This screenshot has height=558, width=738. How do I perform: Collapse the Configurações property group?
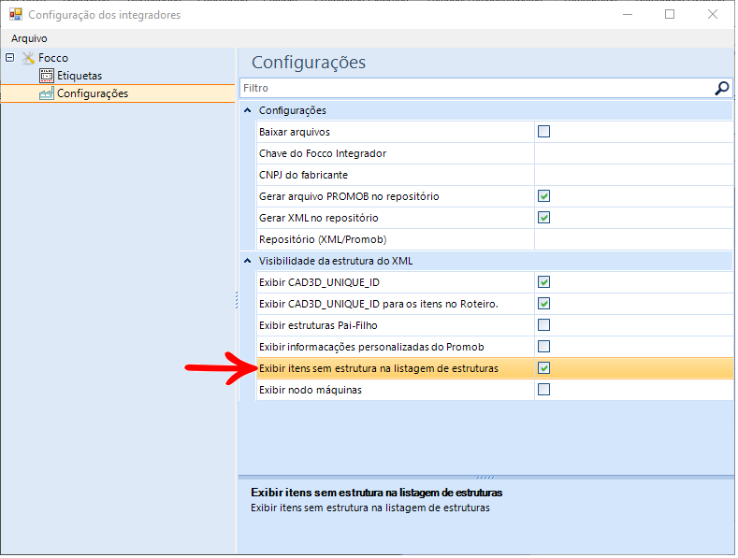pyautogui.click(x=248, y=110)
